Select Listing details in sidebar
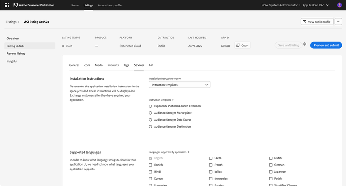Viewport: 346px width, 186px height. pos(30,46)
